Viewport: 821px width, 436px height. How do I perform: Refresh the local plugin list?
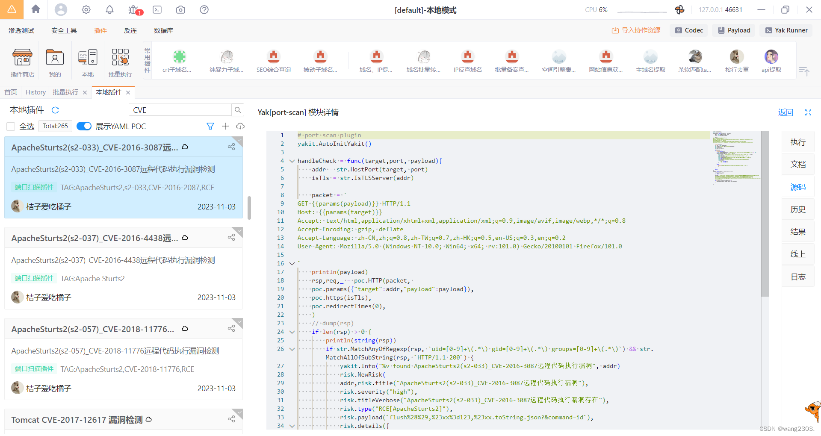55,110
